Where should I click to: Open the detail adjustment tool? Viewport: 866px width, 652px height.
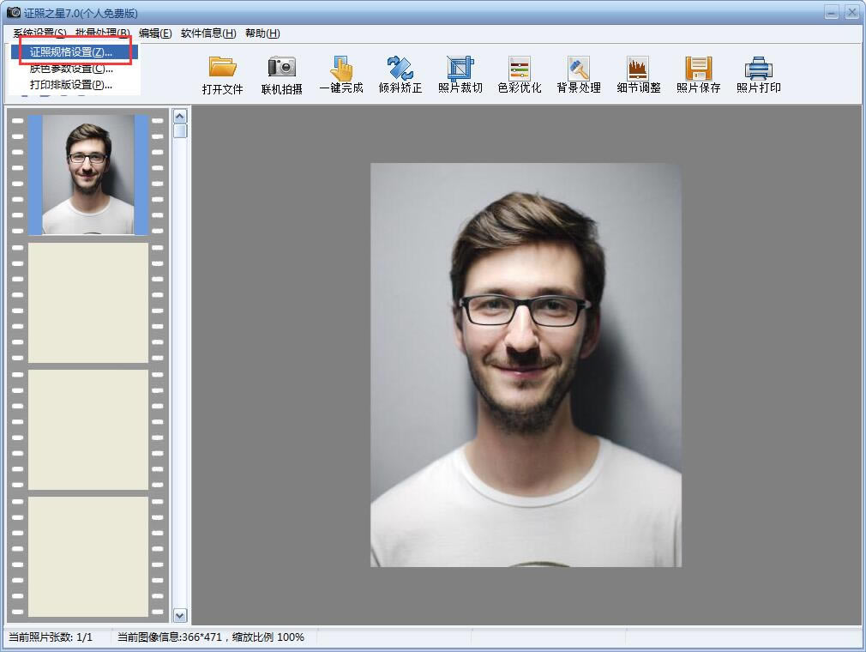[x=638, y=68]
